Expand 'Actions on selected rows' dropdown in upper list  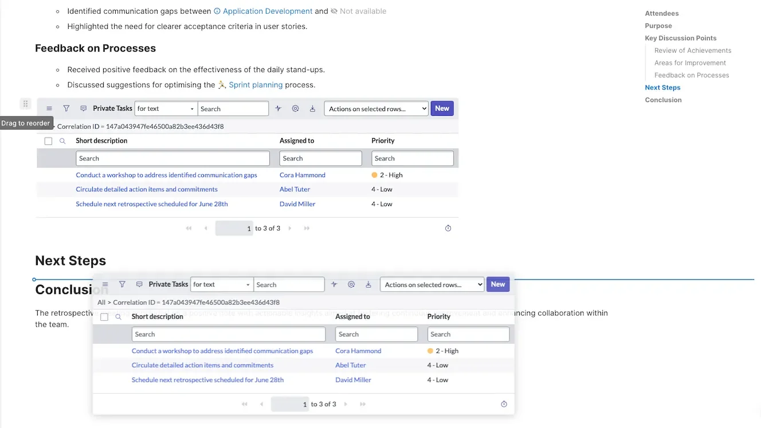(x=376, y=109)
